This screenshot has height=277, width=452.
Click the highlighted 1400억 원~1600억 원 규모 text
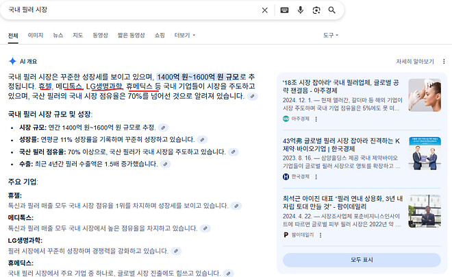click(x=198, y=77)
